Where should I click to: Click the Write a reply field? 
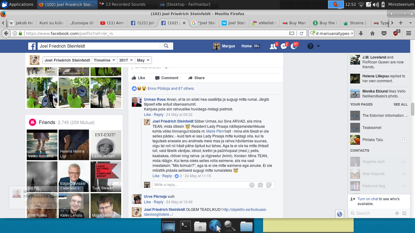coord(201,185)
